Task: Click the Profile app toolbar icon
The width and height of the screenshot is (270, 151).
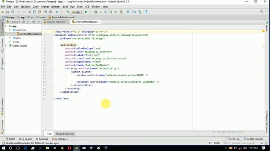Action: click(x=105, y=12)
